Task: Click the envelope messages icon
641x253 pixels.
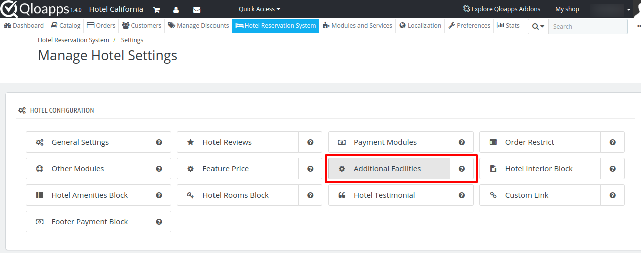Action: coord(196,9)
